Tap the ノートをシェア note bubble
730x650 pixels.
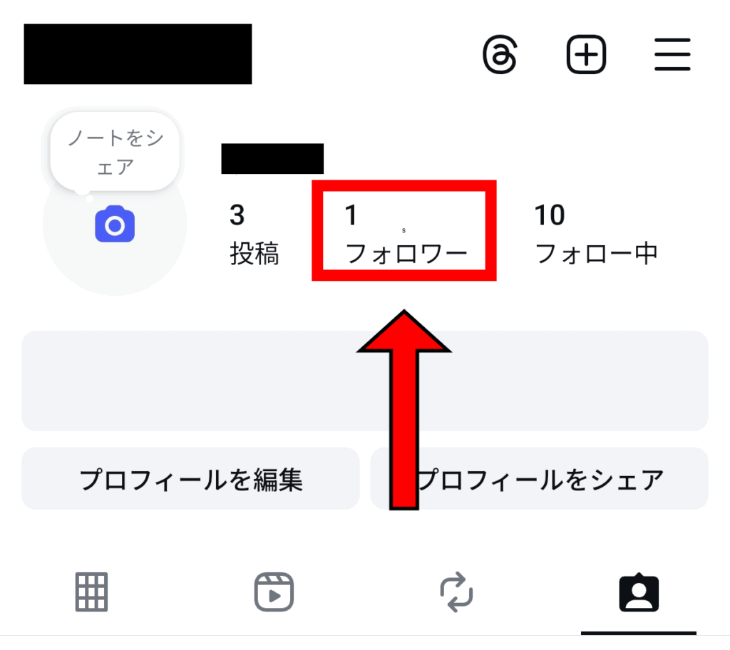(115, 152)
